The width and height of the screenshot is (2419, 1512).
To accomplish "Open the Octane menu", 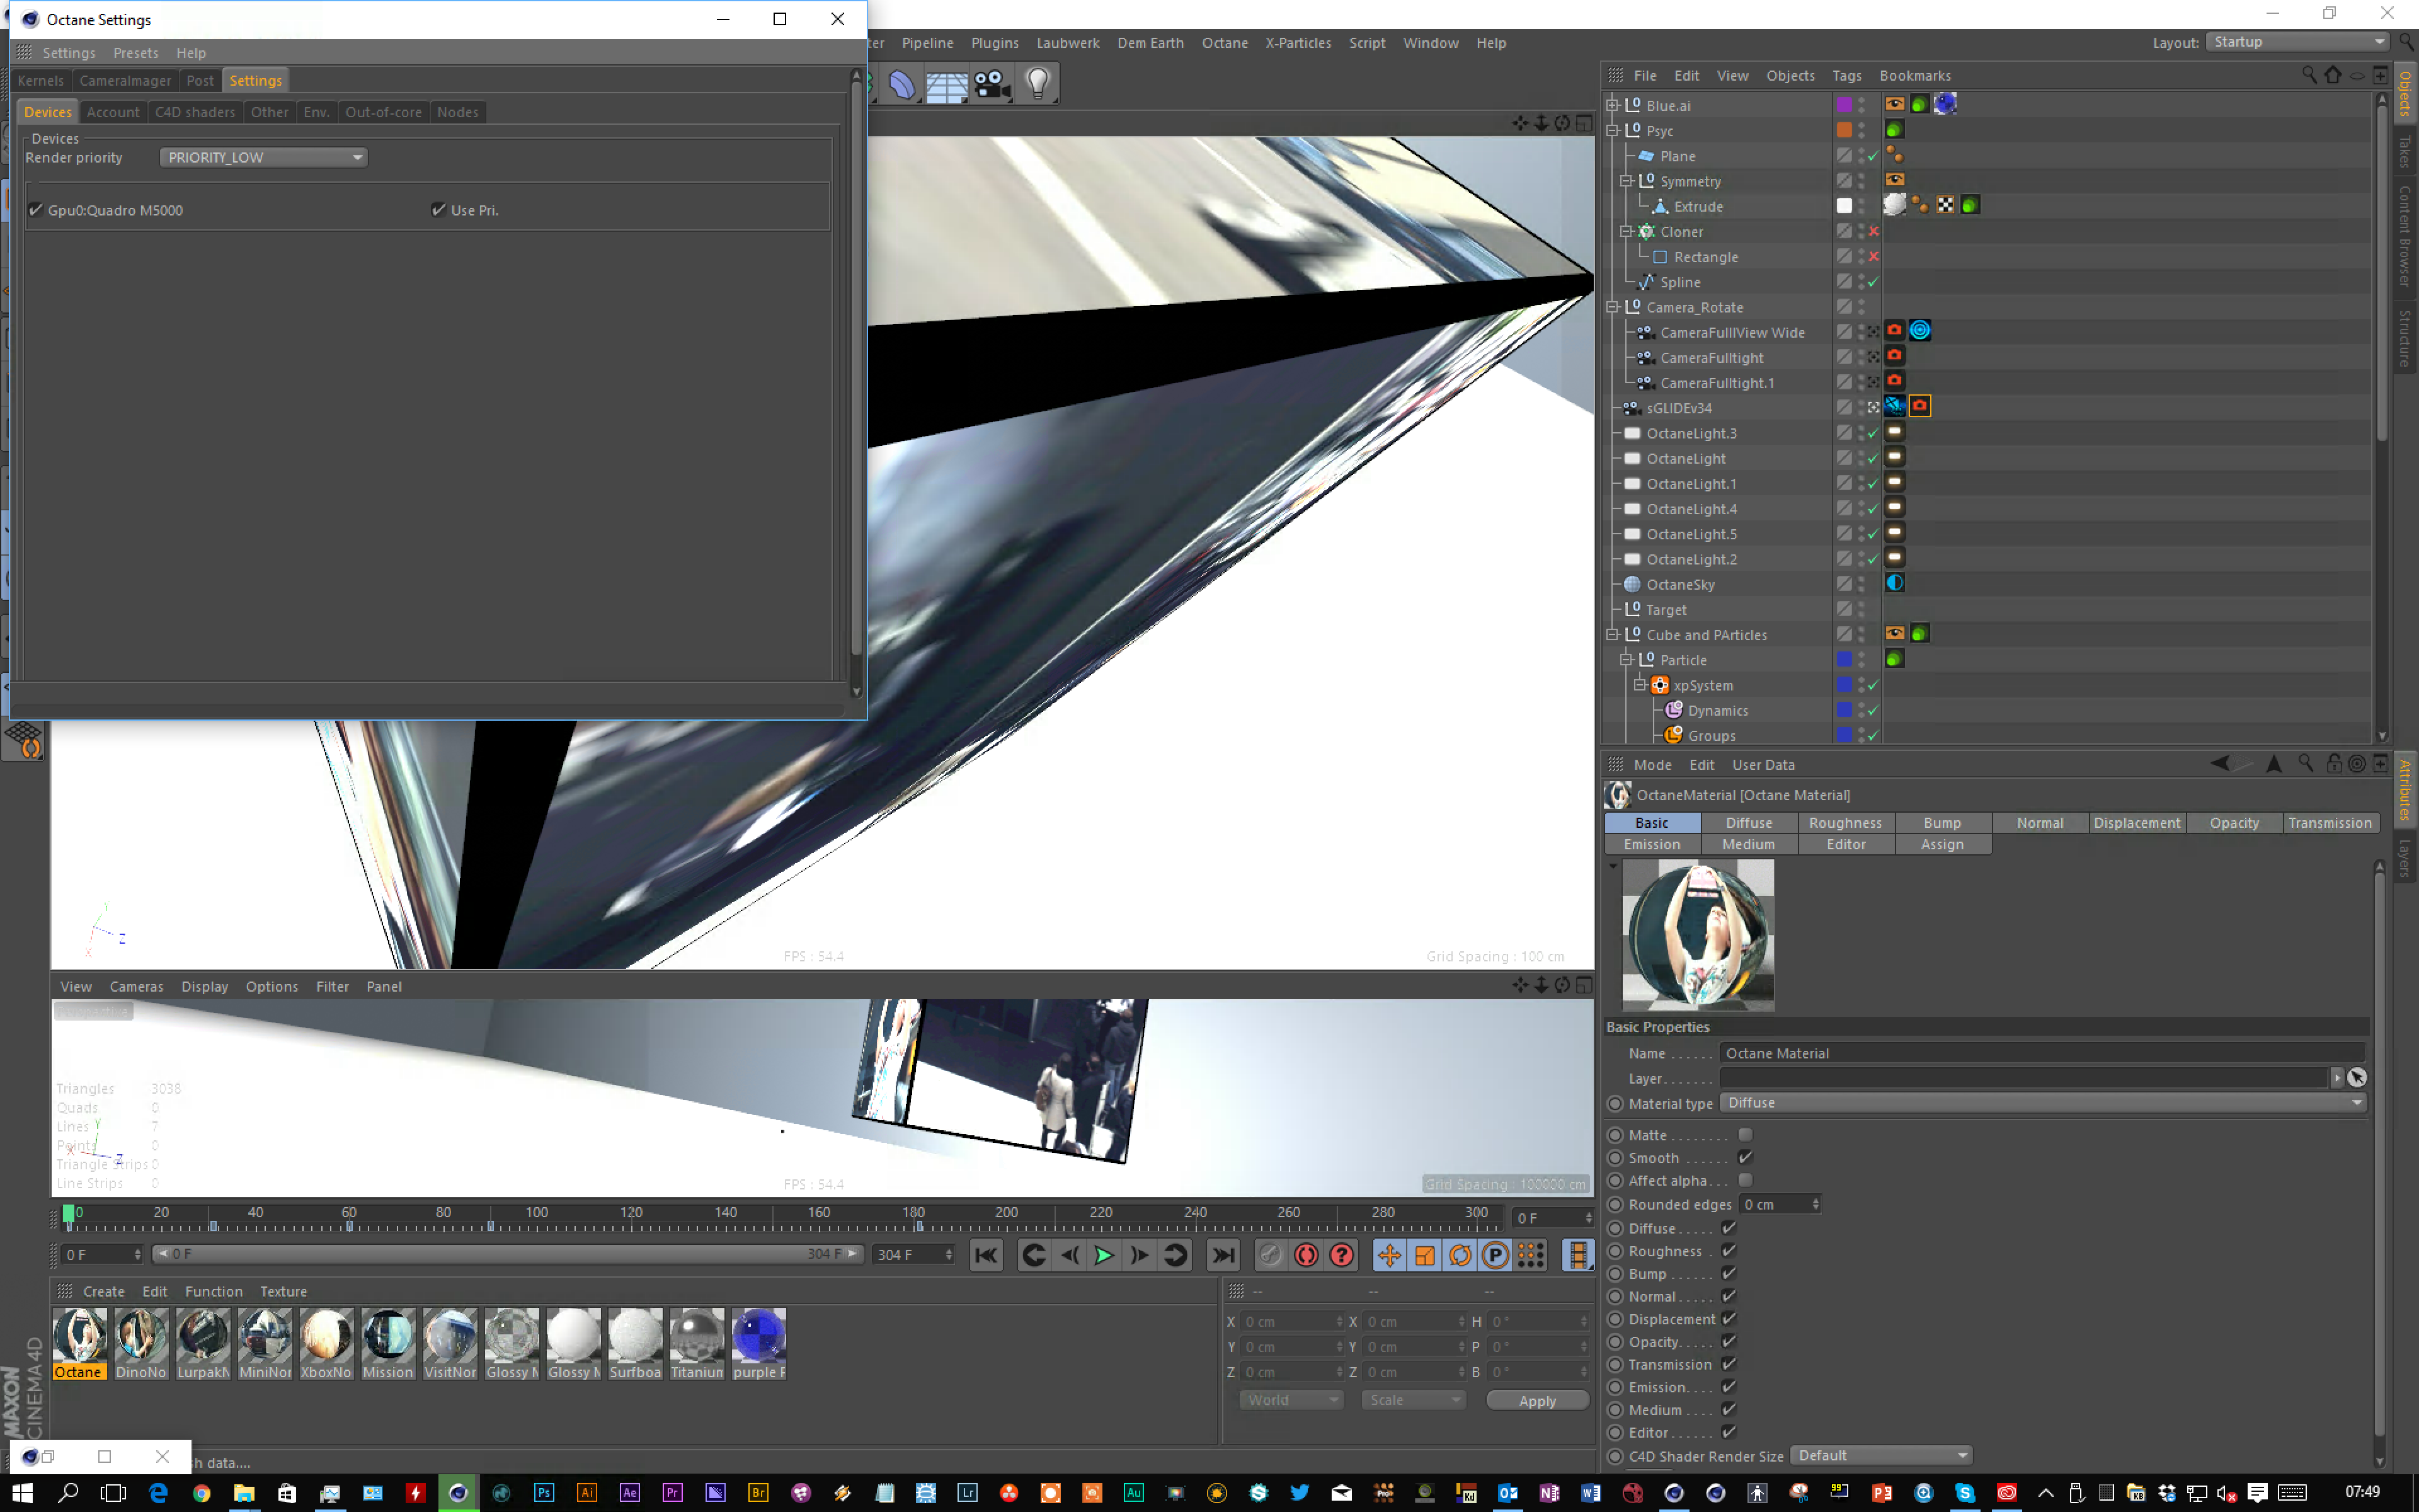I will point(1225,43).
